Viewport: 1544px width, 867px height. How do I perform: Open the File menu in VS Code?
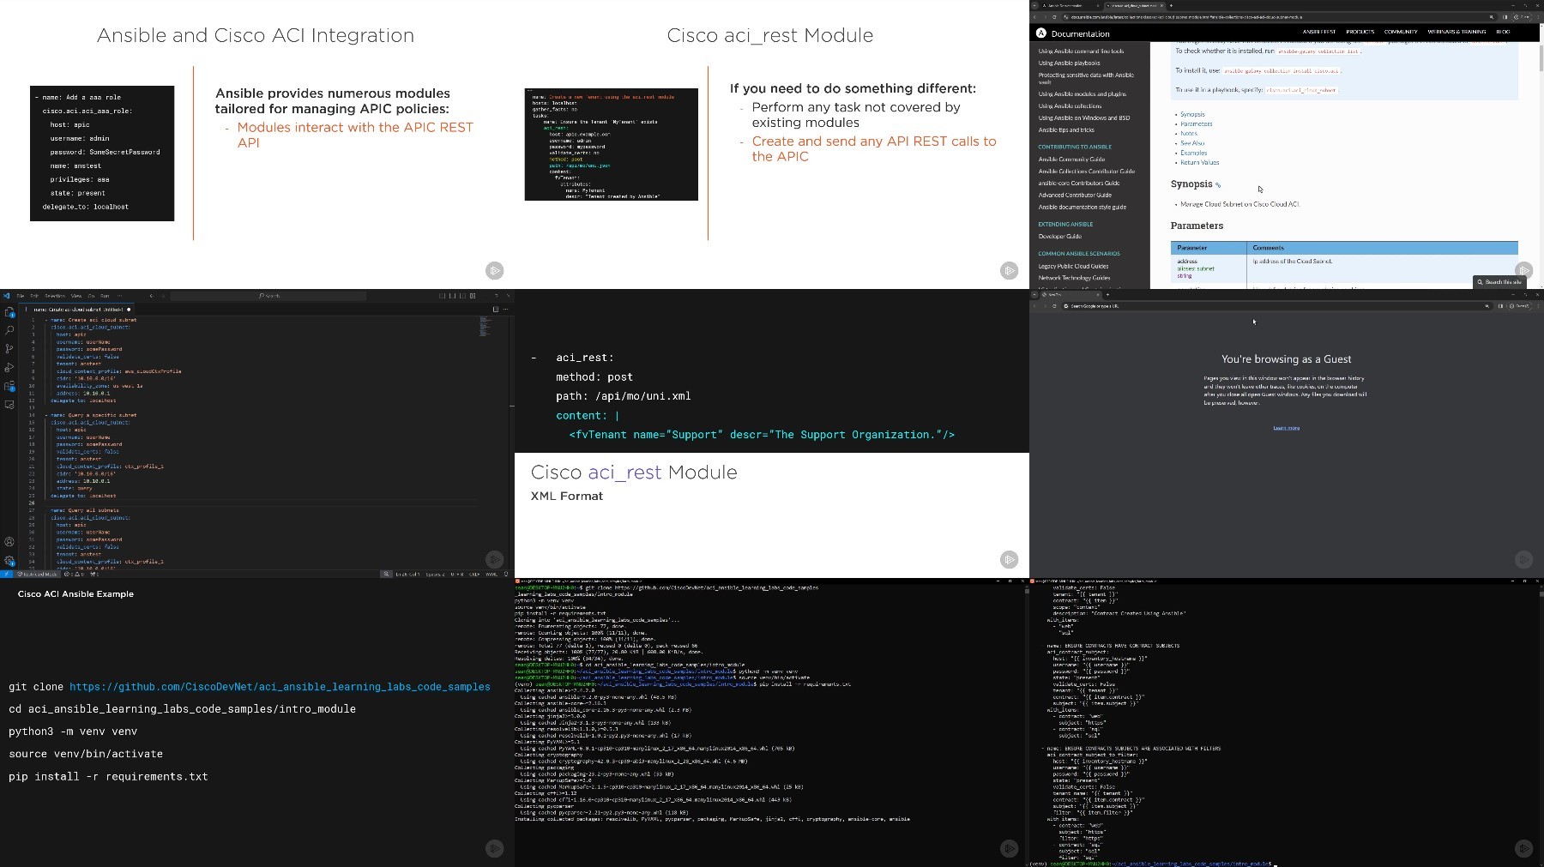(21, 296)
